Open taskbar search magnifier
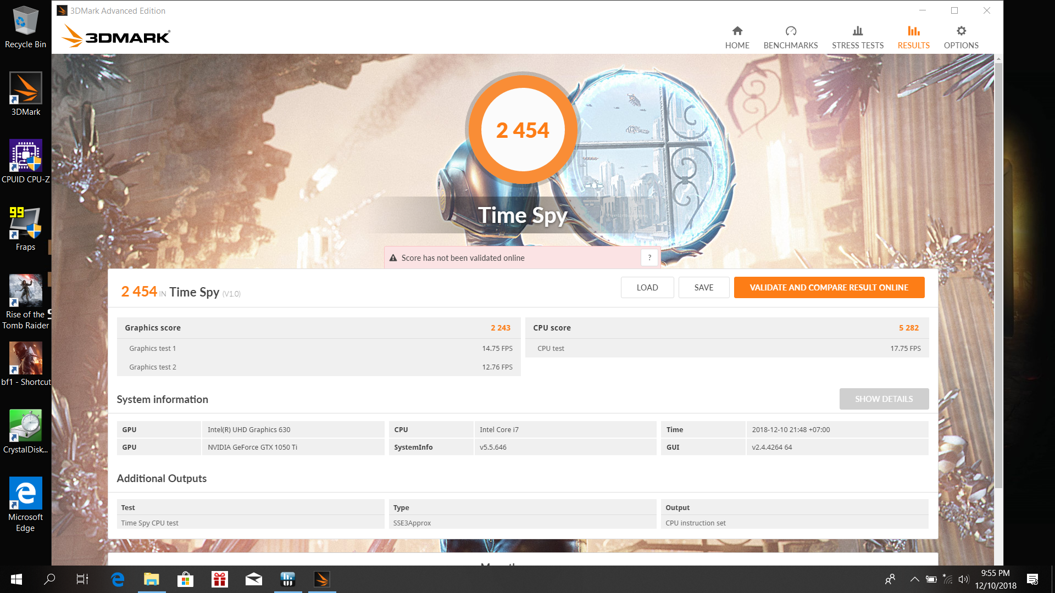This screenshot has width=1055, height=593. (x=49, y=579)
